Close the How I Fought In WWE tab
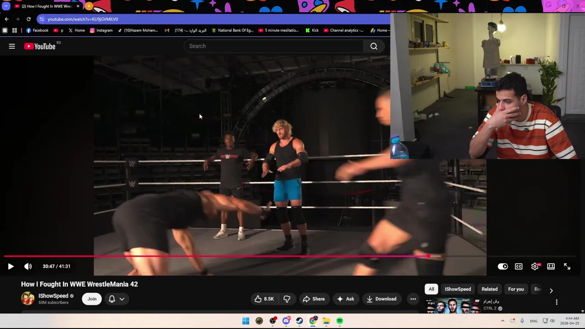This screenshot has height=329, width=585. point(78,6)
